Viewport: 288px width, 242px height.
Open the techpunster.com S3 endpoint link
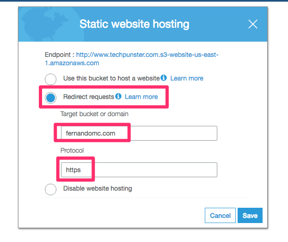click(x=131, y=59)
